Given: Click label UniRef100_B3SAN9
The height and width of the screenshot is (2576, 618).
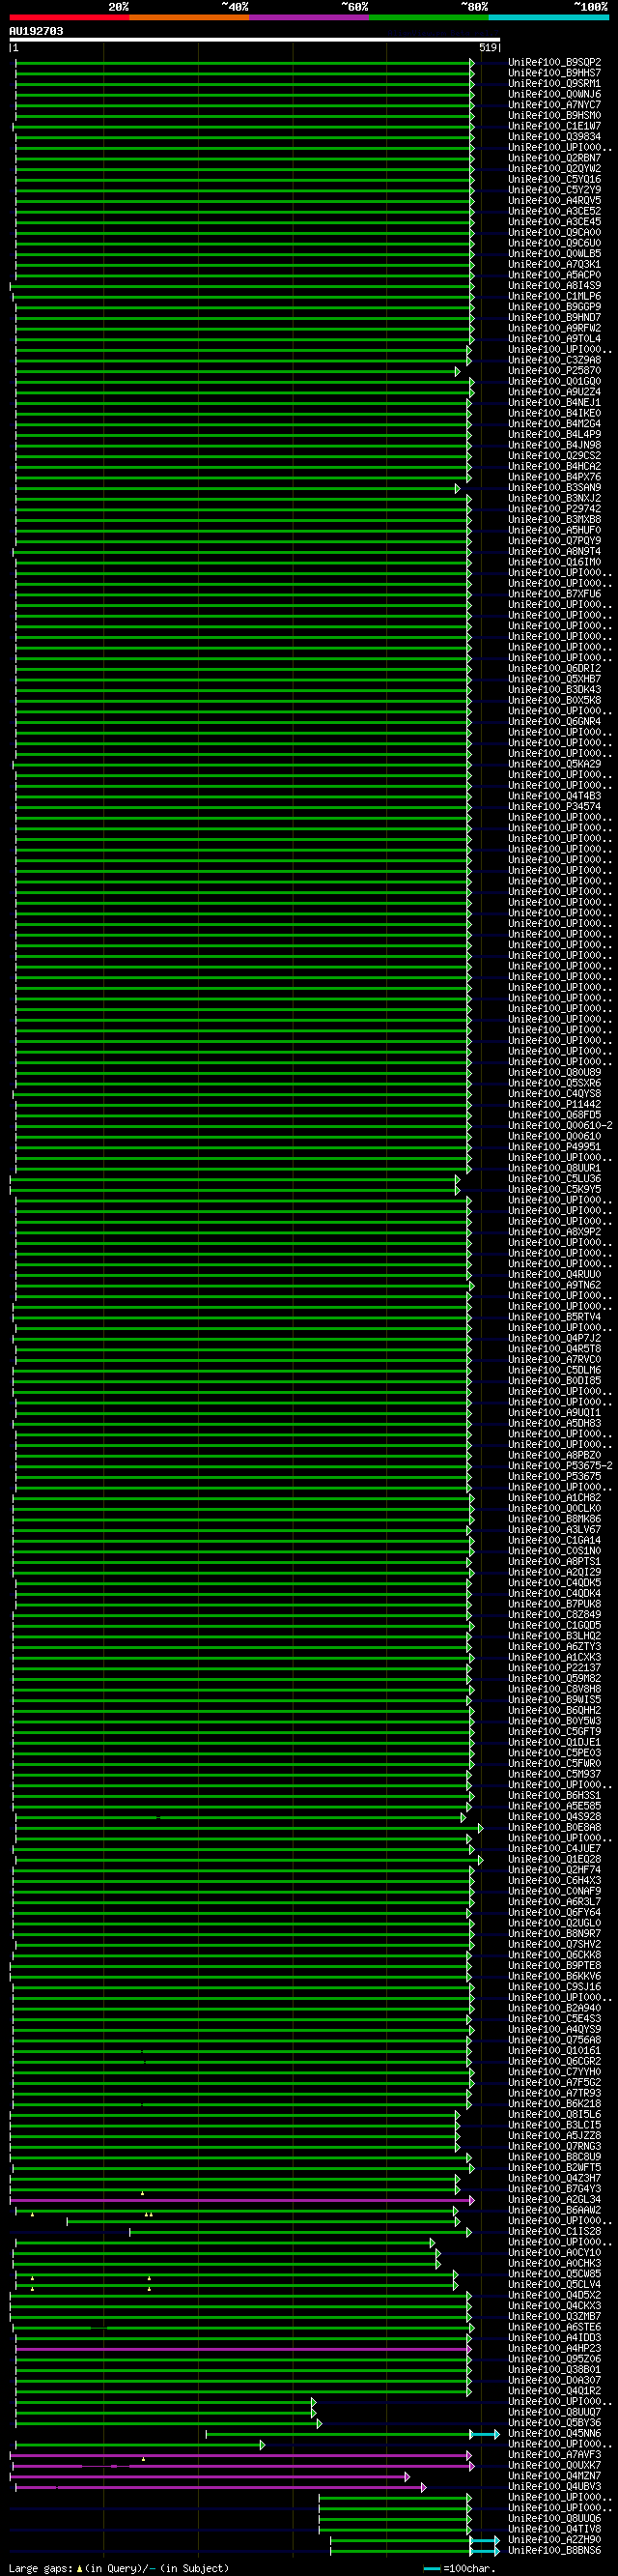Looking at the screenshot, I should pyautogui.click(x=554, y=488).
